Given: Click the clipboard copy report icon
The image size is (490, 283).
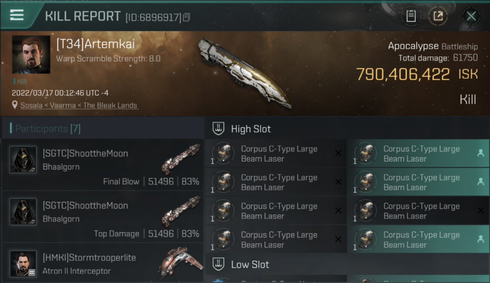Looking at the screenshot, I should pos(411,16).
